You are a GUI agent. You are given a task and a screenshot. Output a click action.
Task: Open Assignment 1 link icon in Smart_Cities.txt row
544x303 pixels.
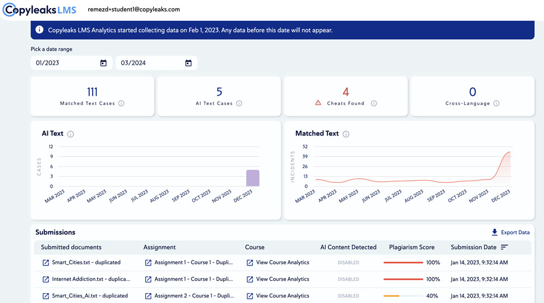pyautogui.click(x=148, y=263)
